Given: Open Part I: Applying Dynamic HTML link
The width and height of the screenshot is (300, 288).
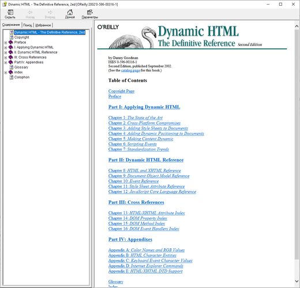Looking at the screenshot, I should [x=144, y=107].
